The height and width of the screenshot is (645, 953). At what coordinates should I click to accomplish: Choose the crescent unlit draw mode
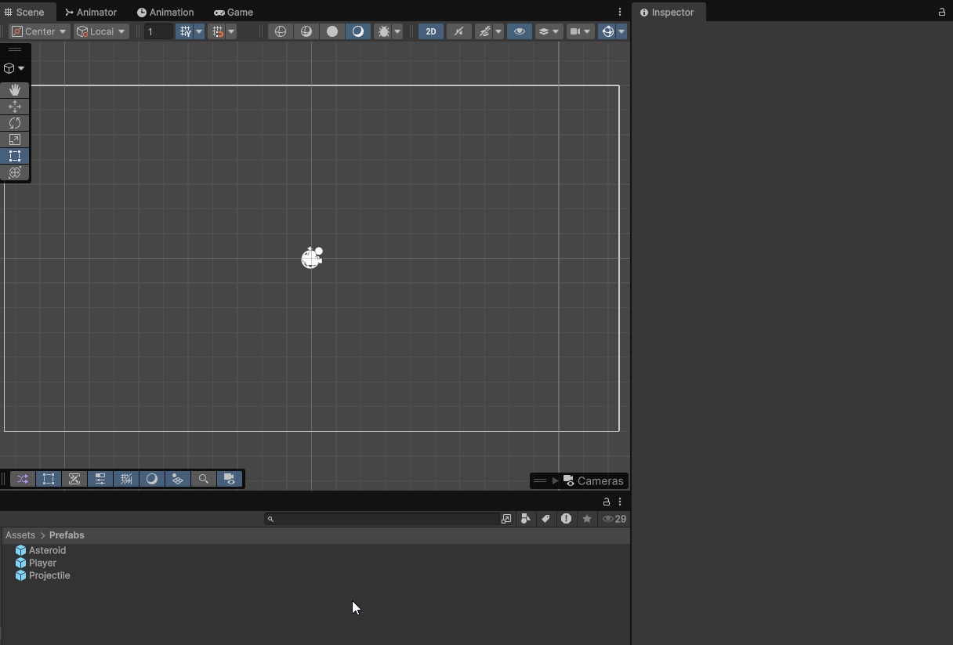pos(358,31)
